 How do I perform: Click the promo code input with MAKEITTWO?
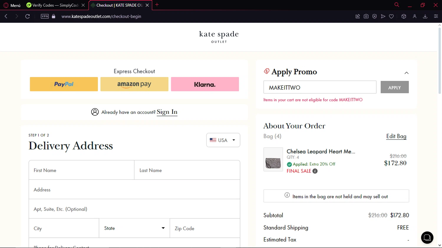[x=320, y=87]
